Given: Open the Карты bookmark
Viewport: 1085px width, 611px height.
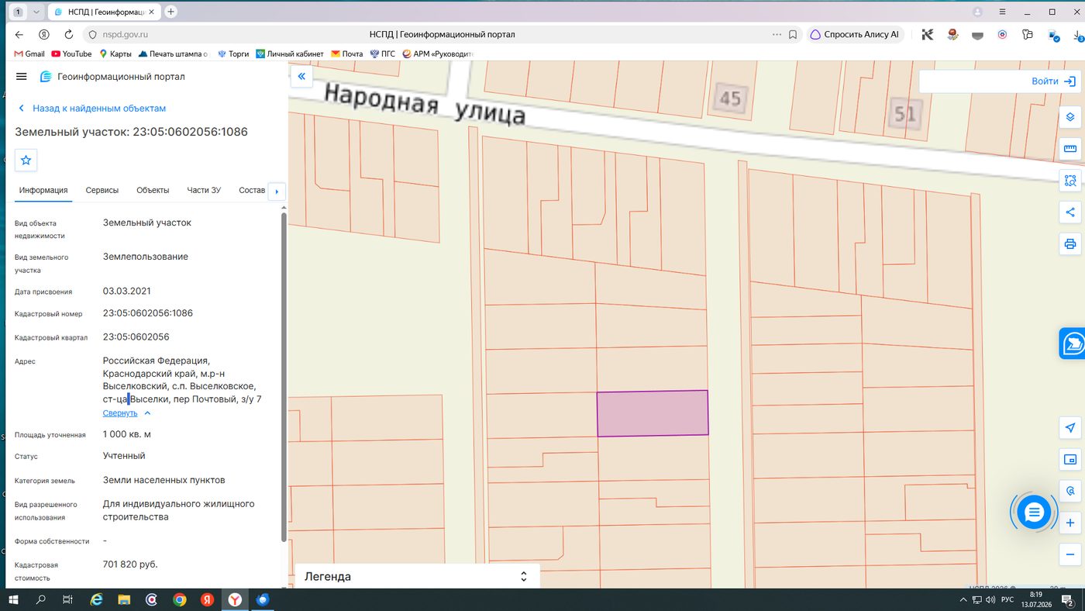Looking at the screenshot, I should click(115, 54).
